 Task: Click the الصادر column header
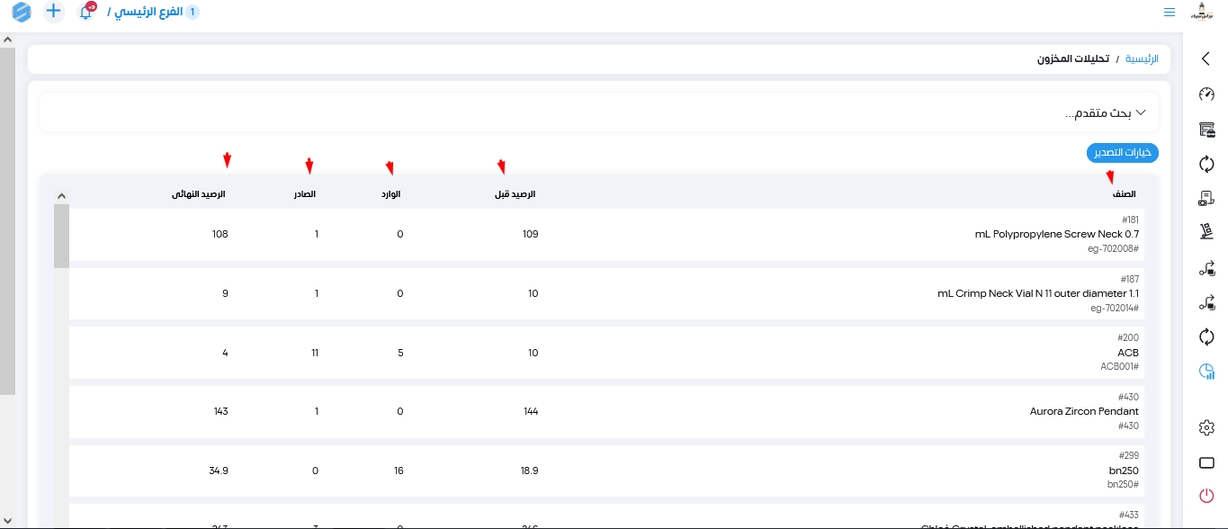coord(304,194)
